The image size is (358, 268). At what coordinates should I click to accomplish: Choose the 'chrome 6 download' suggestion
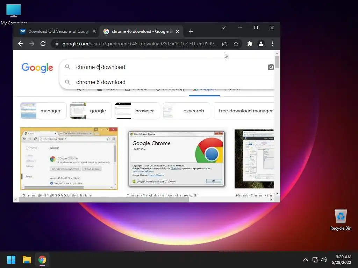point(167,82)
